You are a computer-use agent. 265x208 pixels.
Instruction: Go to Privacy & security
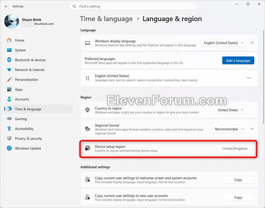(x=39, y=138)
